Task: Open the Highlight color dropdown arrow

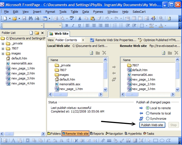Action: [156, 26]
